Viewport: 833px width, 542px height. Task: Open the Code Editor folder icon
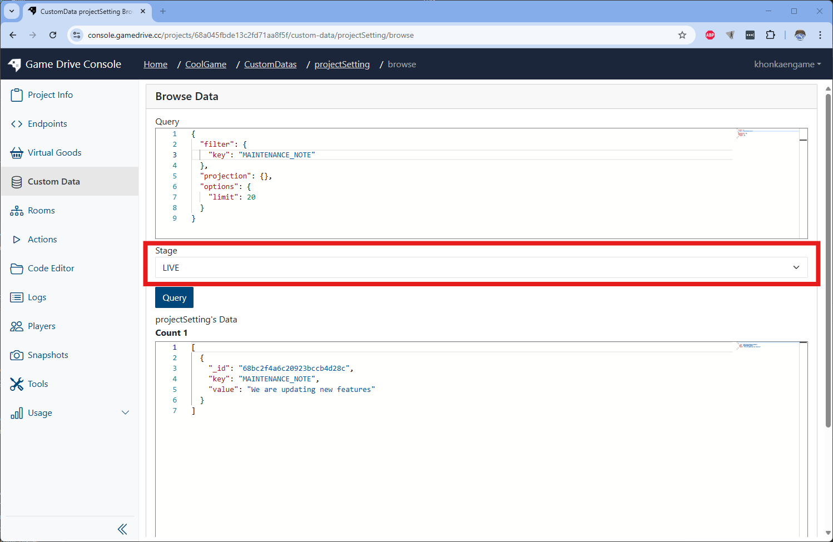[x=17, y=268]
